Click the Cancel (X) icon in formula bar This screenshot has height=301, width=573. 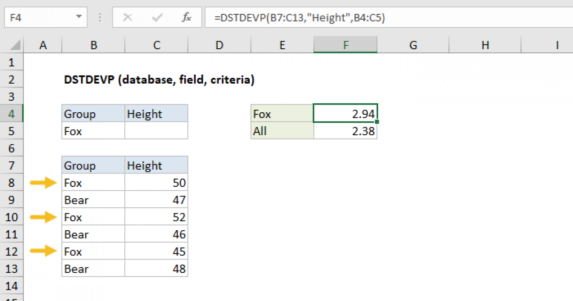(127, 17)
